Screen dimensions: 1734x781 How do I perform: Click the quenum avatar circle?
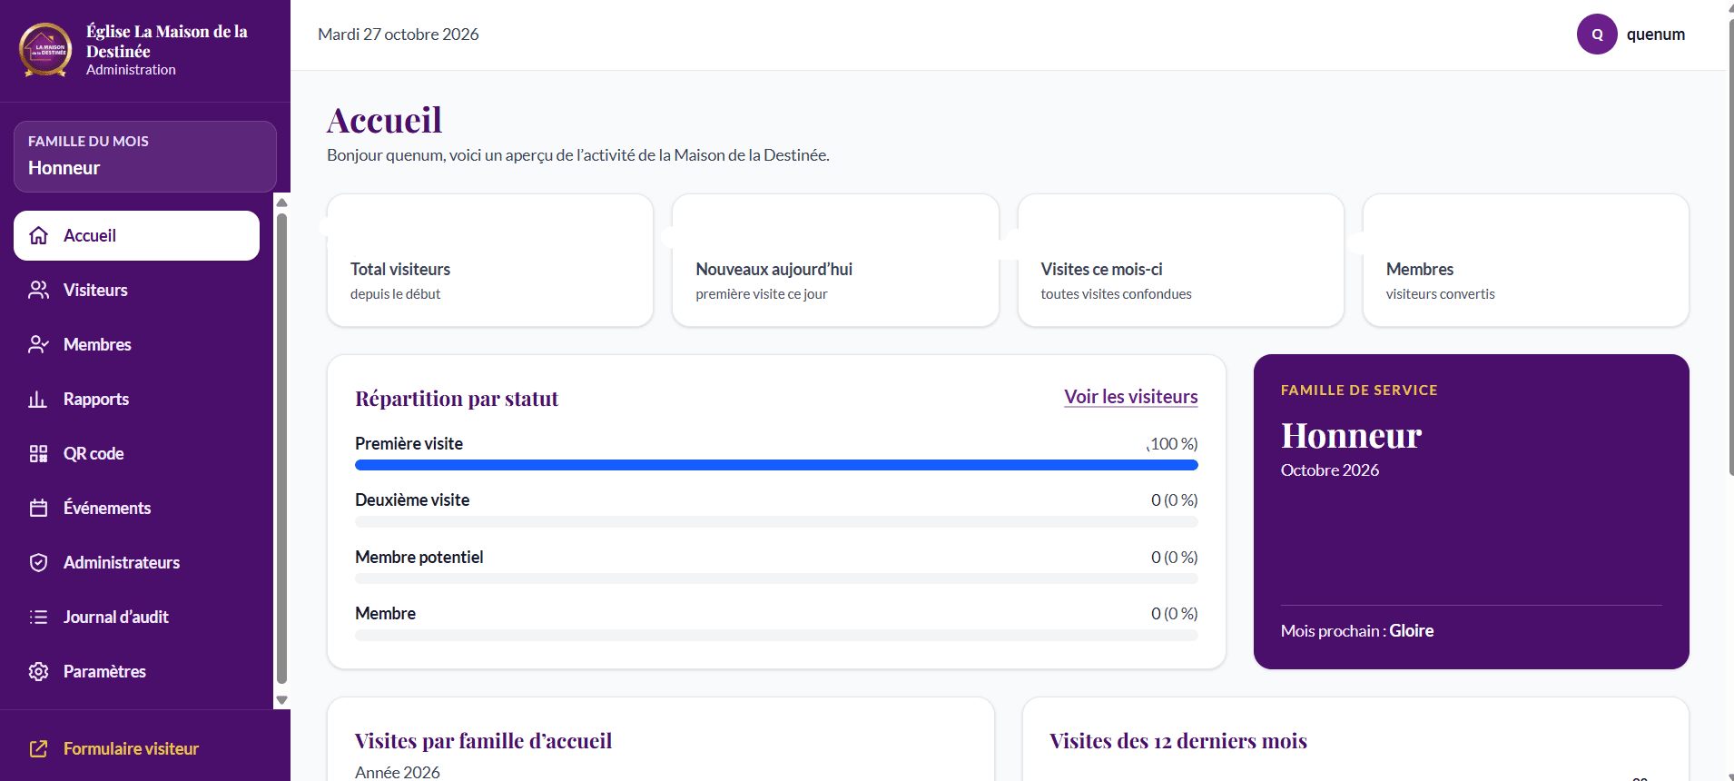(1597, 35)
